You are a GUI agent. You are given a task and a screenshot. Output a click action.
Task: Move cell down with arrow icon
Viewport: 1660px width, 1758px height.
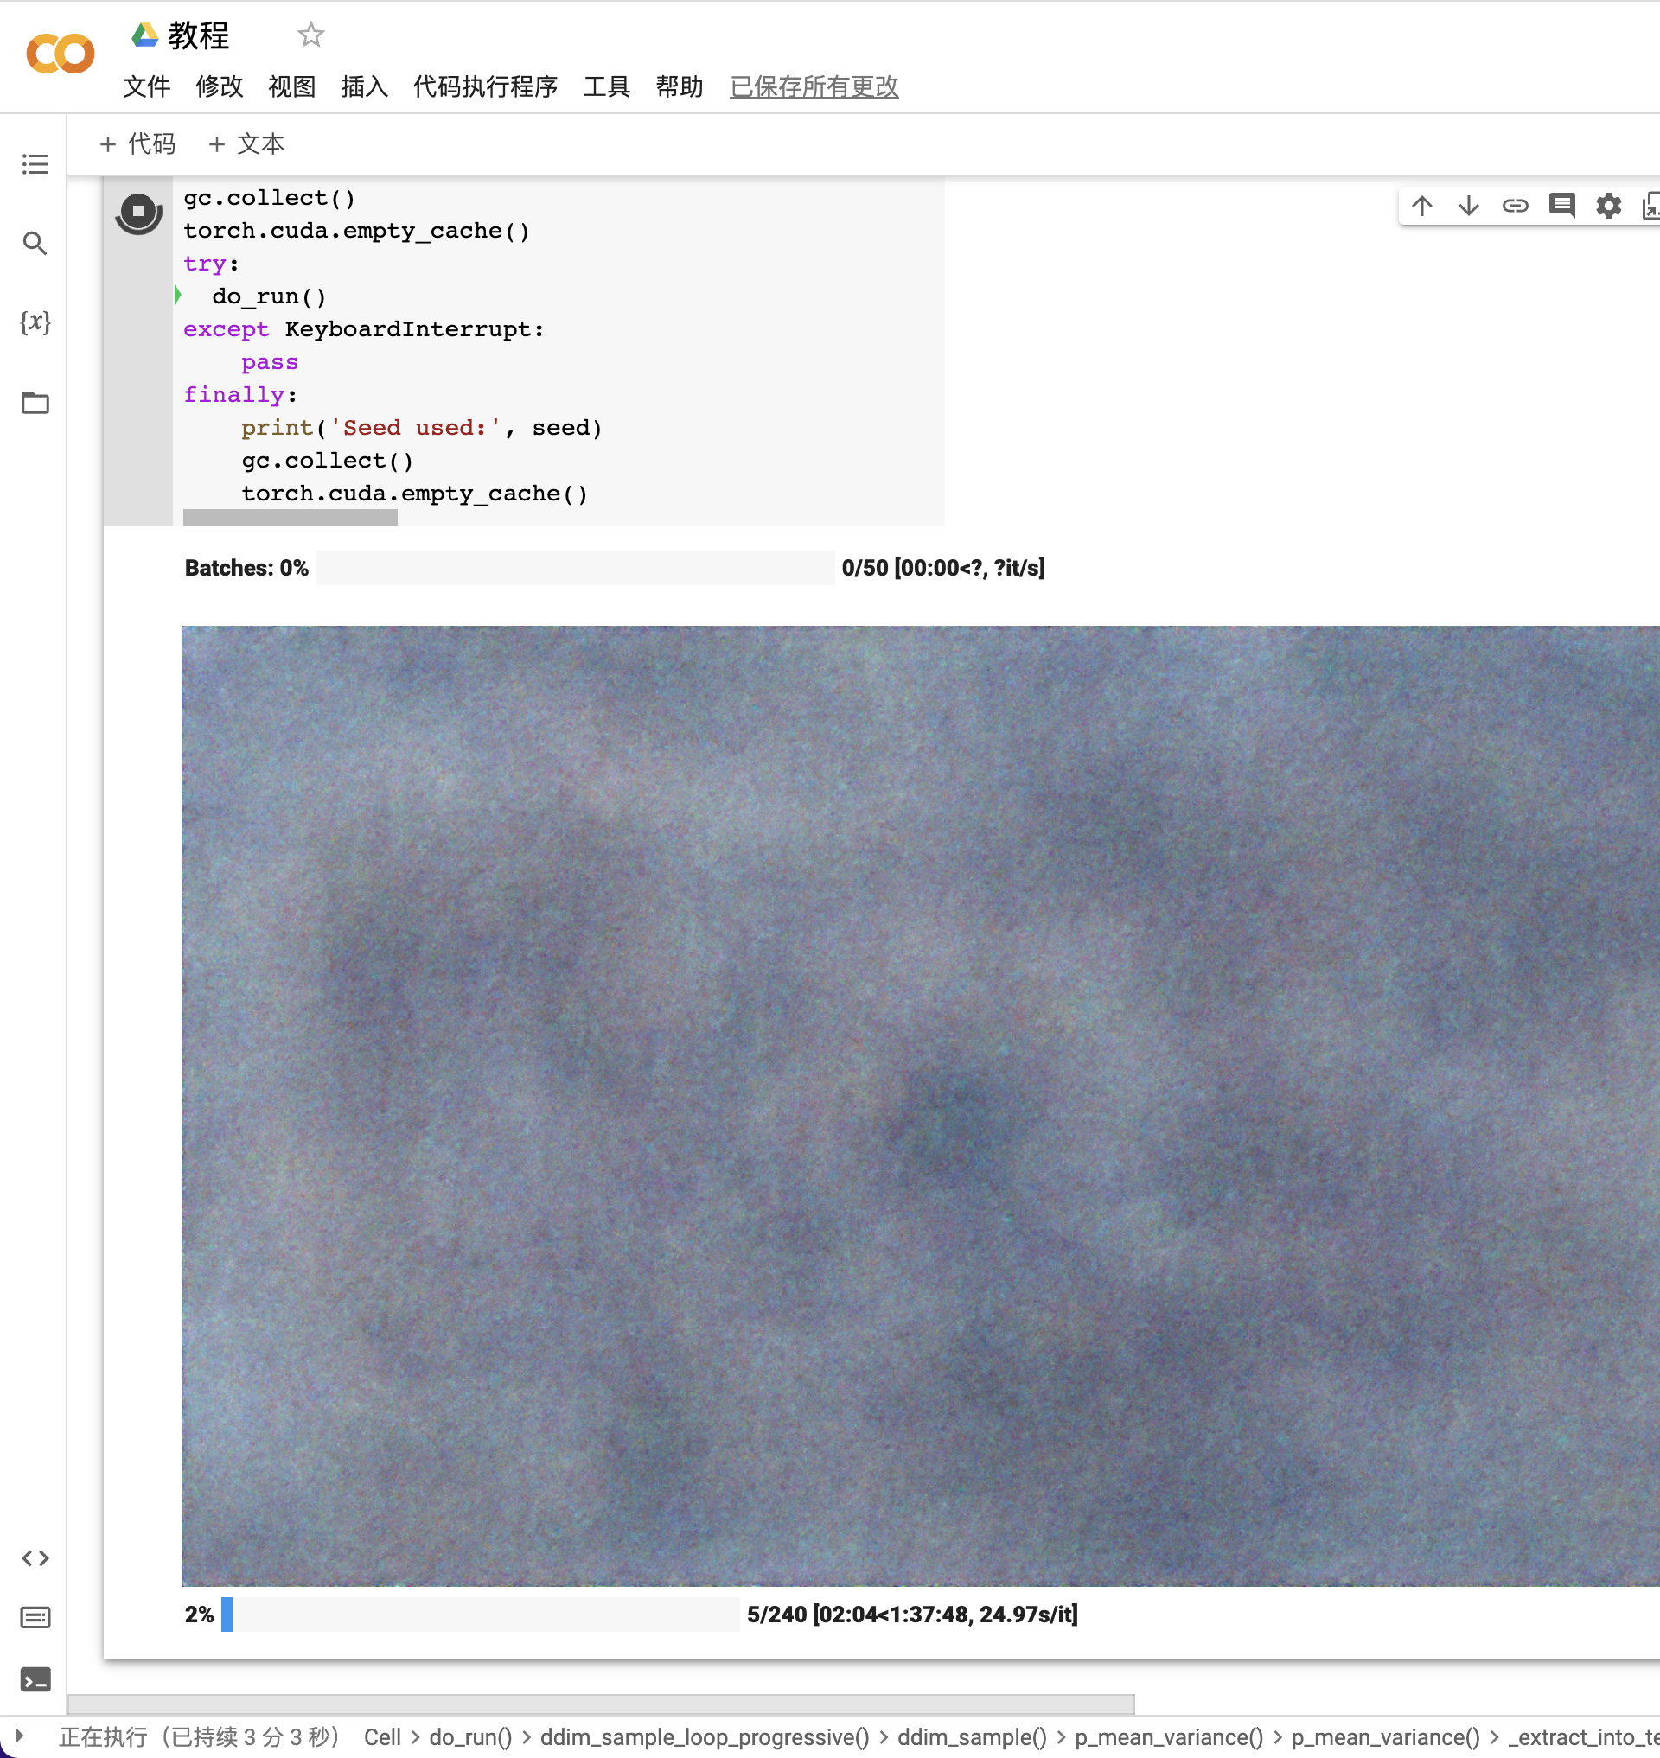(1469, 207)
